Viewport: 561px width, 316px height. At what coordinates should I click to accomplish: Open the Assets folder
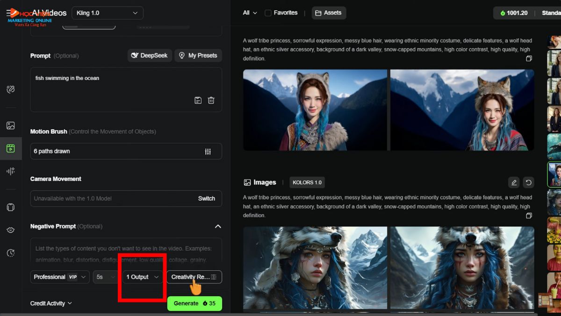click(x=329, y=13)
